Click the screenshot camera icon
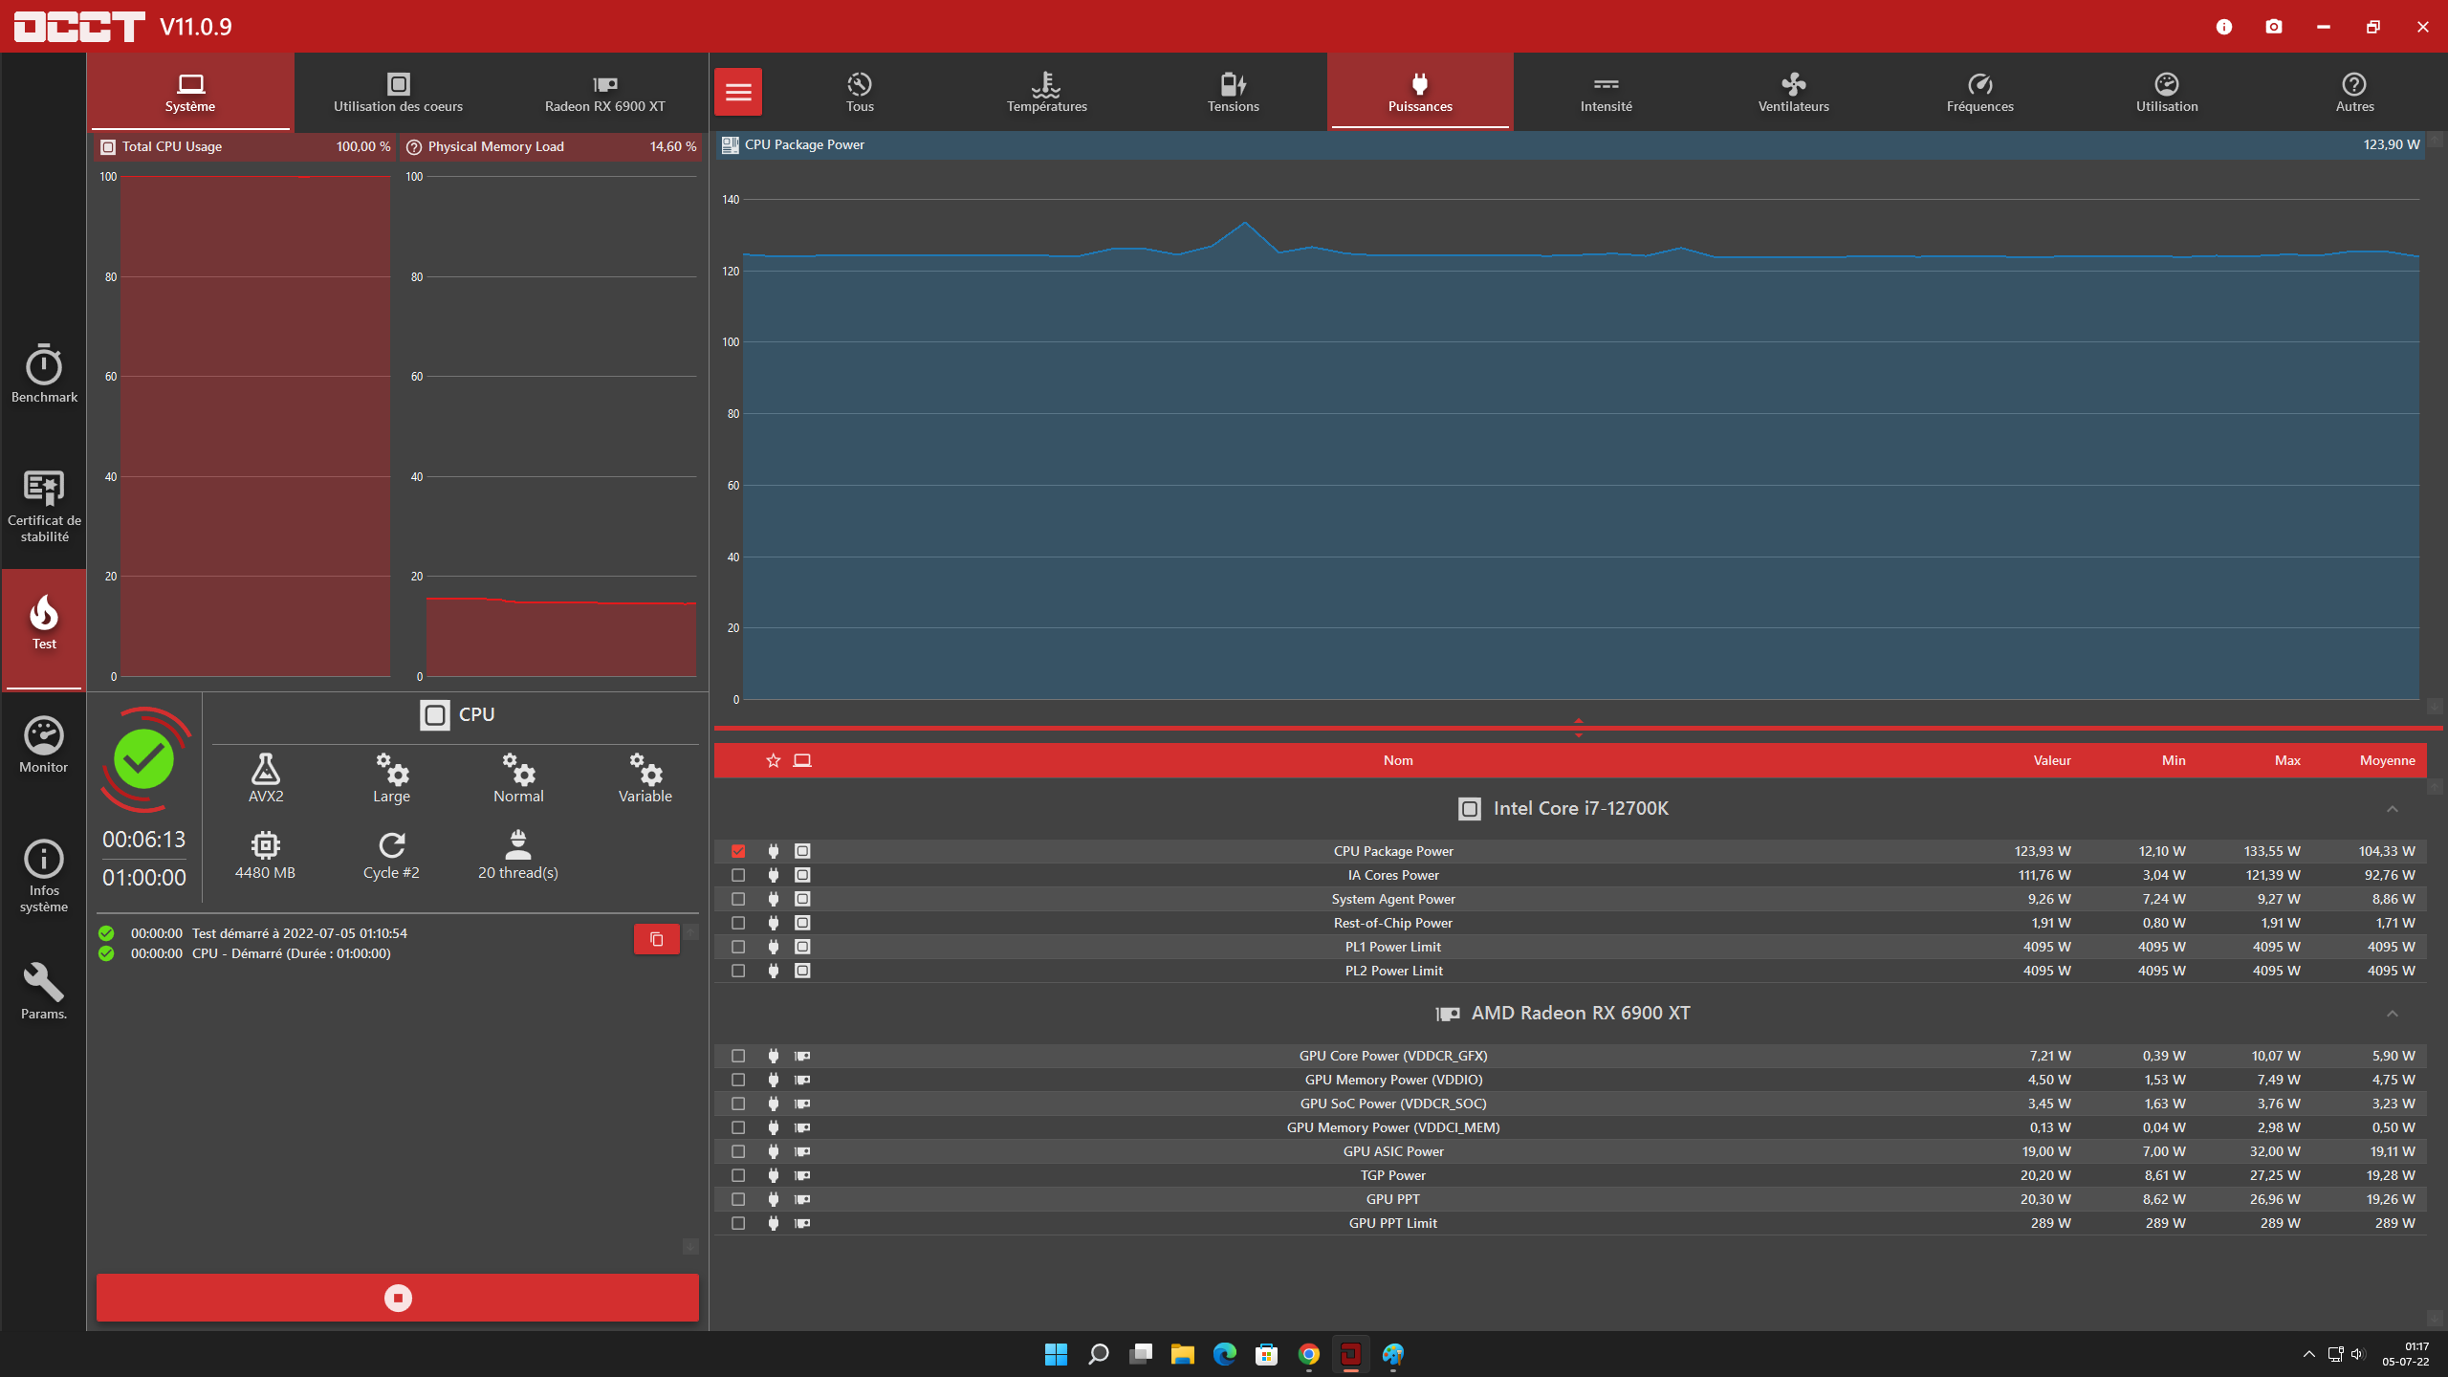The height and width of the screenshot is (1377, 2448). (x=2274, y=27)
